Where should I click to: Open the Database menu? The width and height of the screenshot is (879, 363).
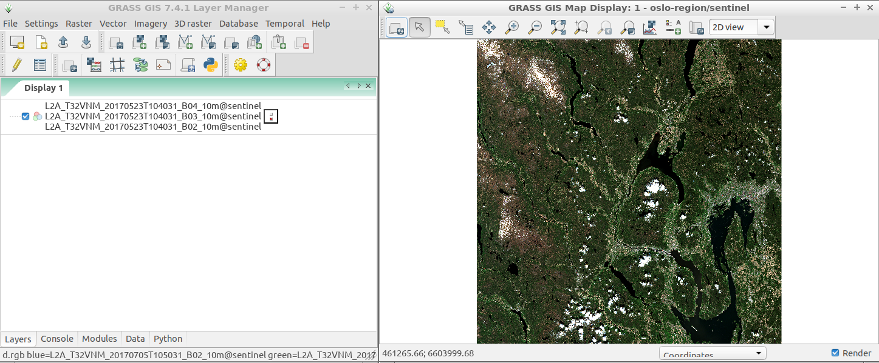(x=239, y=24)
